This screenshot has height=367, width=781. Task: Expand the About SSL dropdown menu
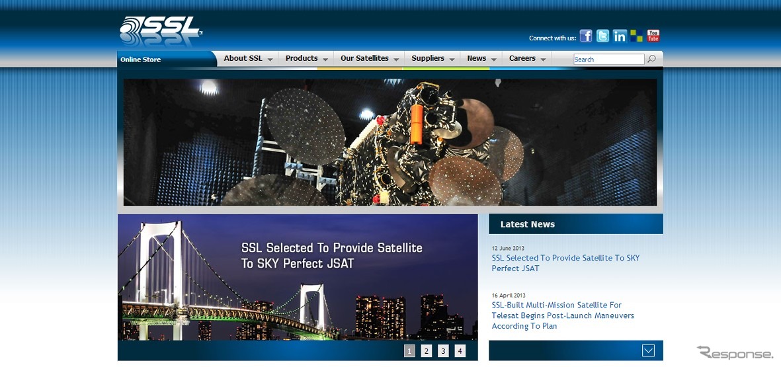[x=248, y=59]
